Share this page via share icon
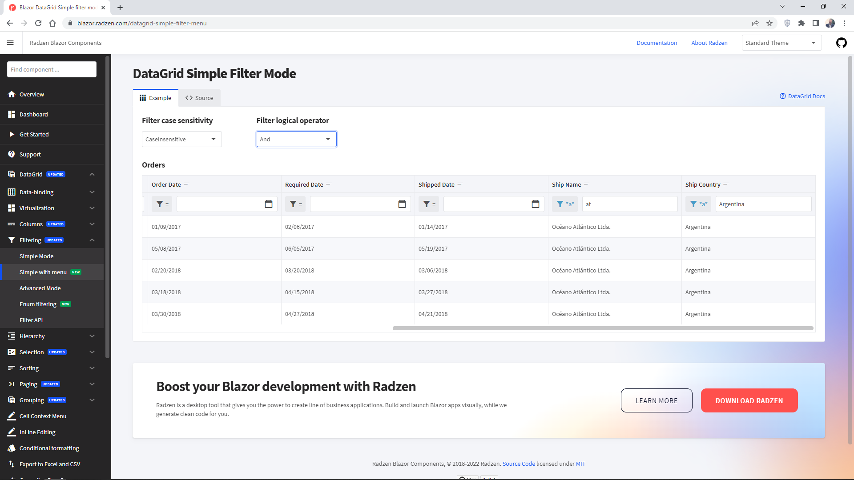 point(755,23)
